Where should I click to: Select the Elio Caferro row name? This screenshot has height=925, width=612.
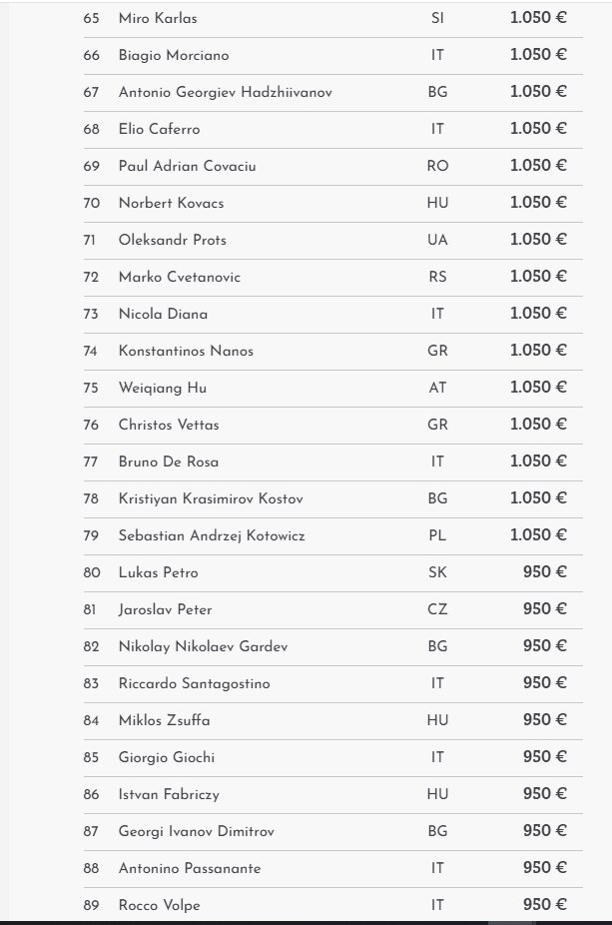tap(160, 130)
